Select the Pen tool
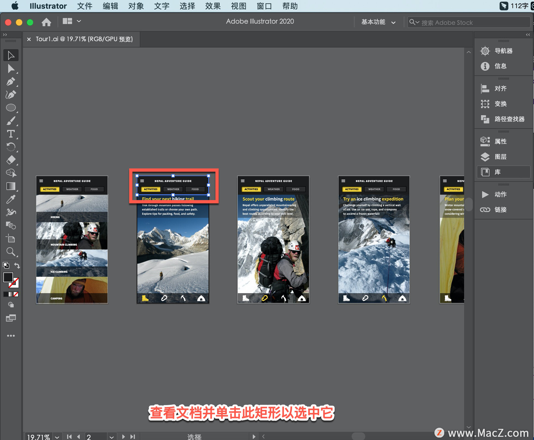 point(11,81)
